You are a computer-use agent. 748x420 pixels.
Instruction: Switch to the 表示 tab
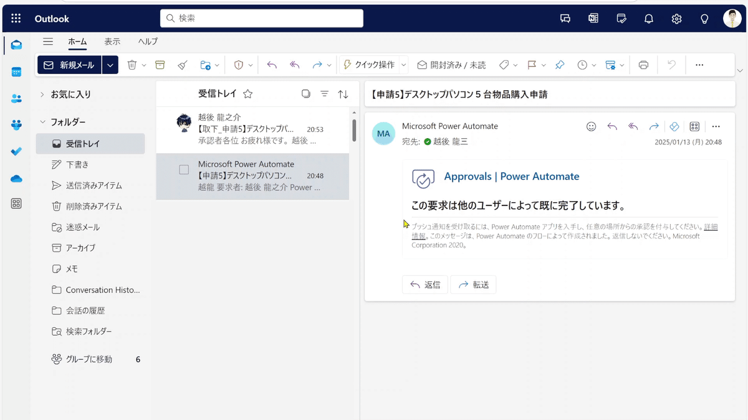[x=112, y=42]
